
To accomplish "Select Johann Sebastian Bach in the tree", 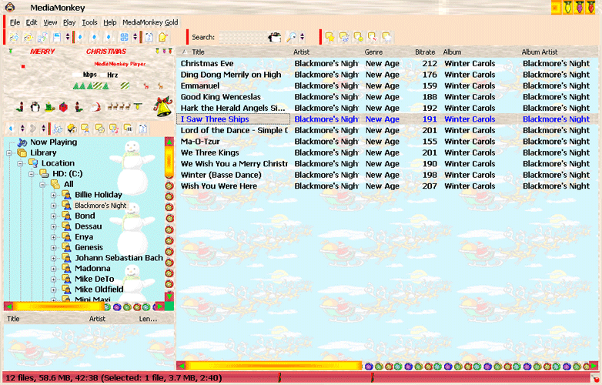I will [119, 258].
